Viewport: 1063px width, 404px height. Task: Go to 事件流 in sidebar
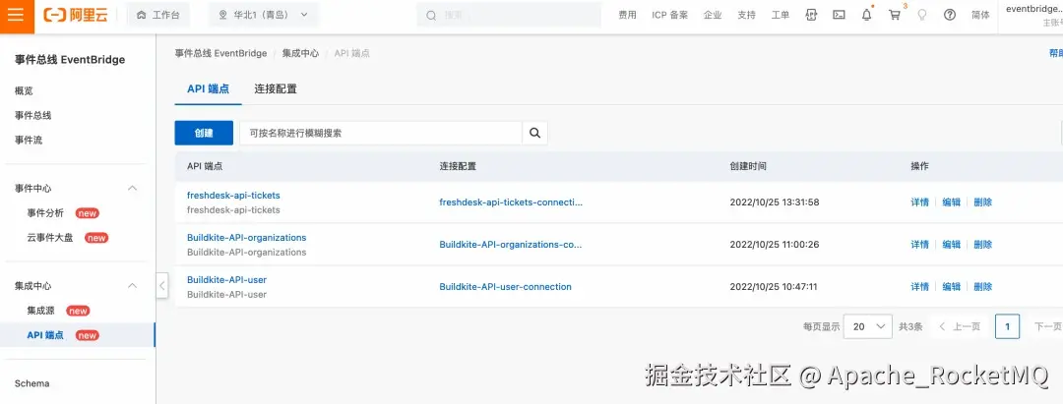29,140
